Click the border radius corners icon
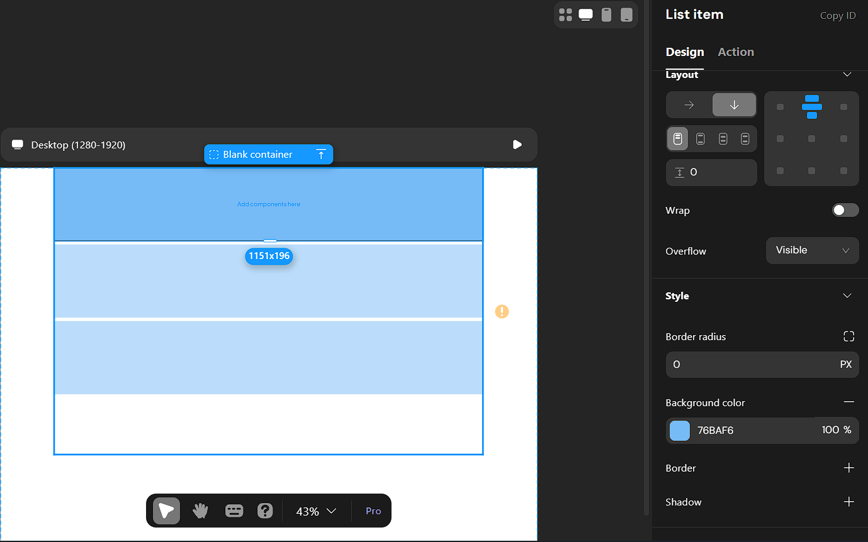 click(x=848, y=336)
